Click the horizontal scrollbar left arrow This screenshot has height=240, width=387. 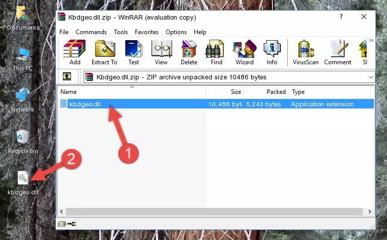click(61, 212)
